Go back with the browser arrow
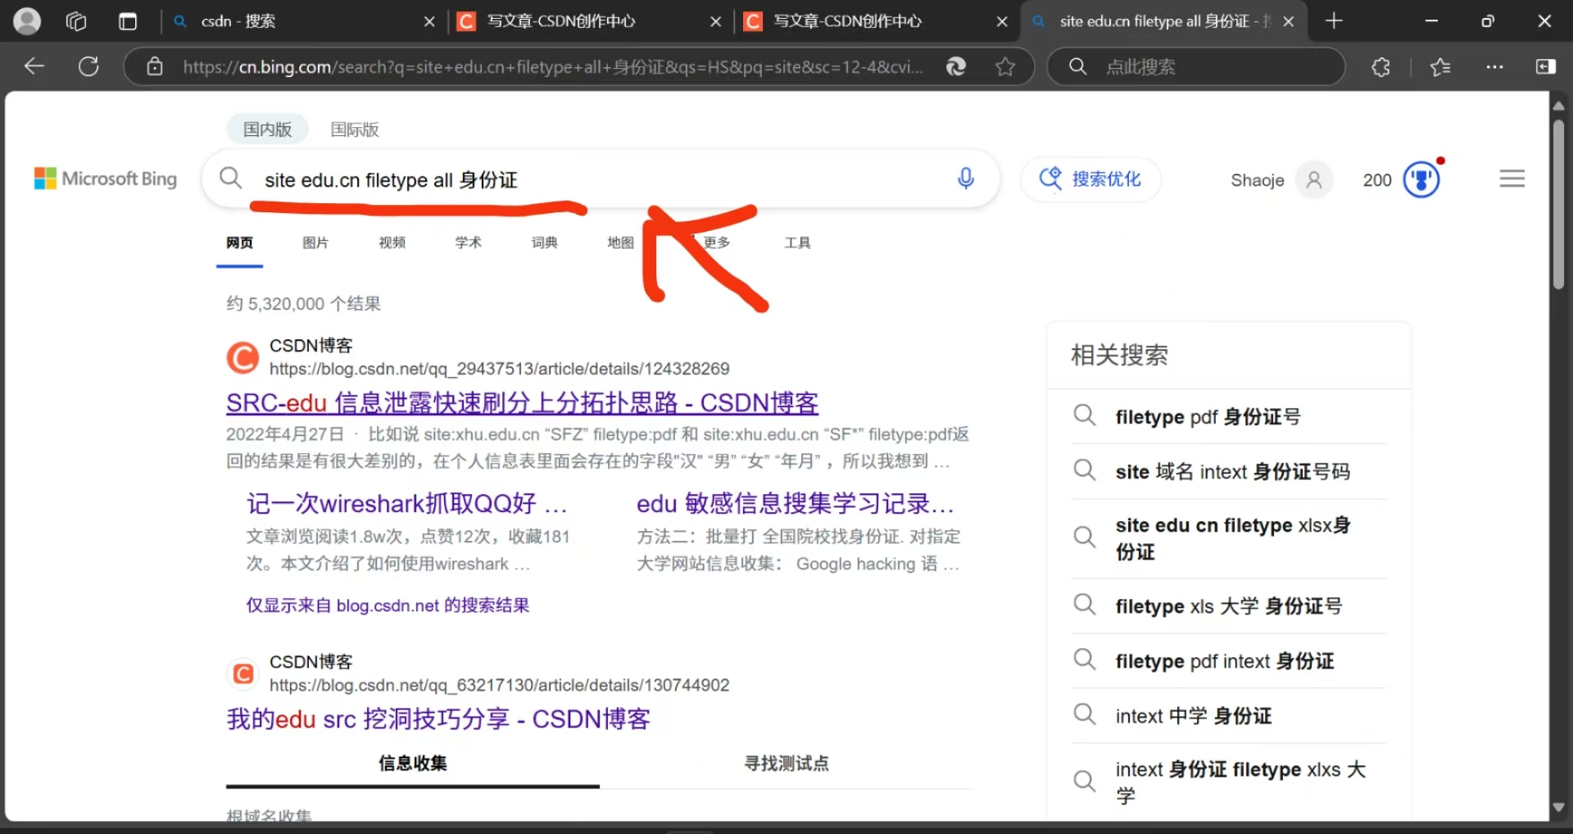Image resolution: width=1573 pixels, height=834 pixels. pyautogui.click(x=34, y=66)
